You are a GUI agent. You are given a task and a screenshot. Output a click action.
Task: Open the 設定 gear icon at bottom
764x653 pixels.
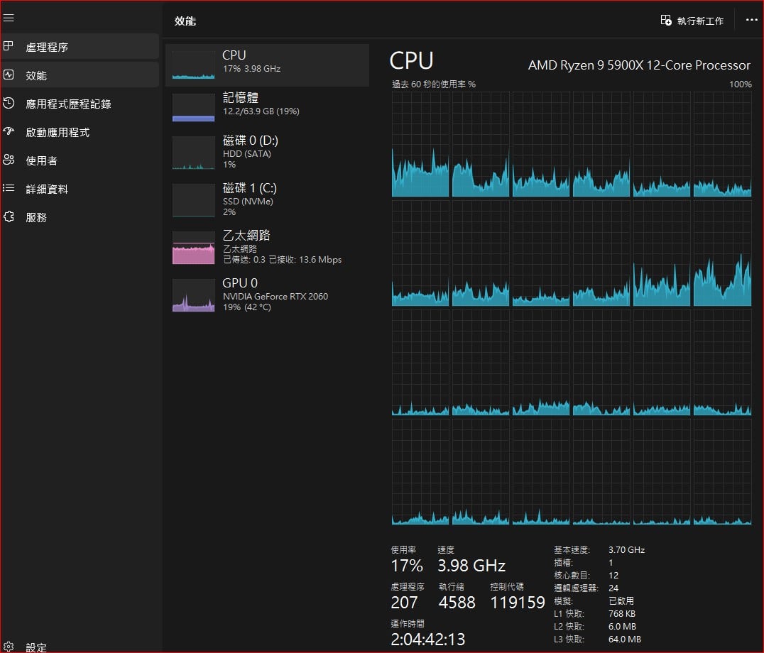9,647
